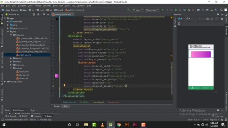Viewport: 228px width, 128px height.
Task: Open the Adobe InDesign taskbar icon
Action: [x=135, y=124]
